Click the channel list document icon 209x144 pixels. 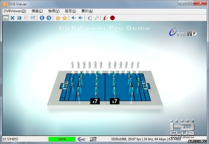point(90,18)
